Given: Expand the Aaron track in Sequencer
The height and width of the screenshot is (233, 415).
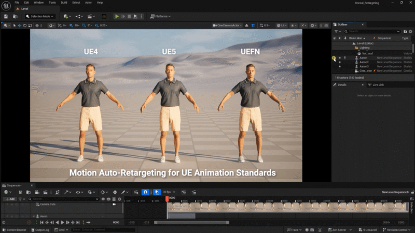Looking at the screenshot, I should [34, 216].
